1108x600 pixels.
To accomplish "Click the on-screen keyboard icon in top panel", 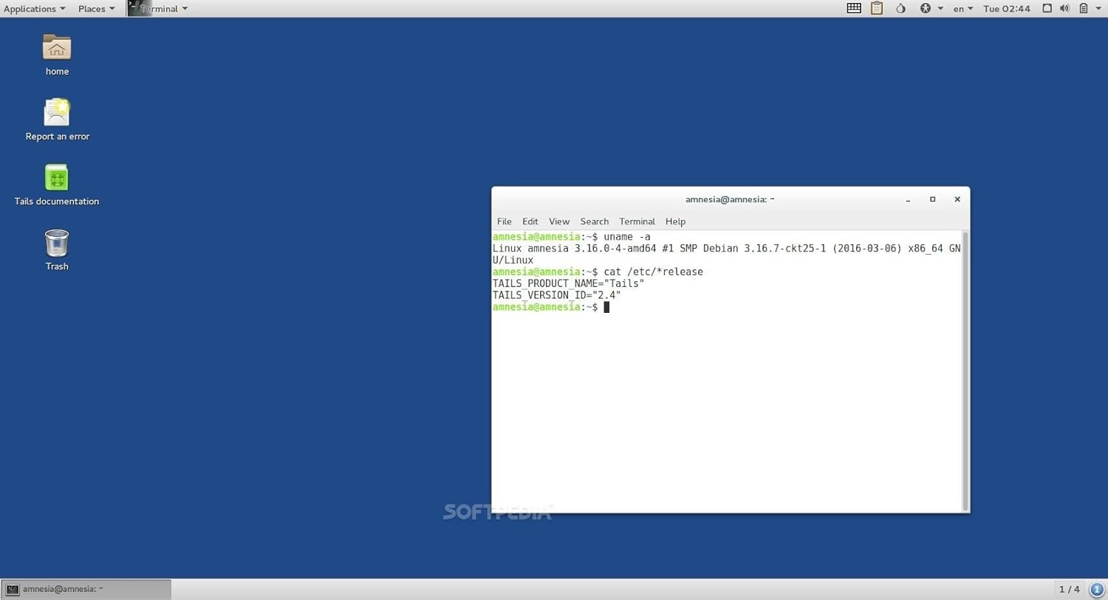I will pyautogui.click(x=854, y=9).
